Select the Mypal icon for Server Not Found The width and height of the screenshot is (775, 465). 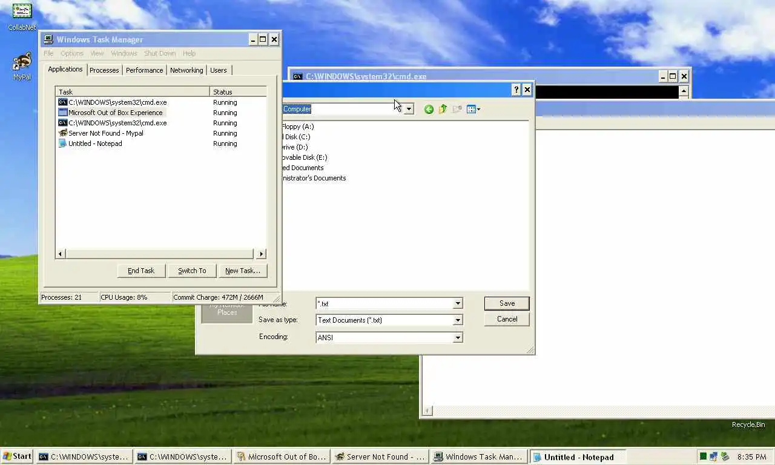[62, 133]
